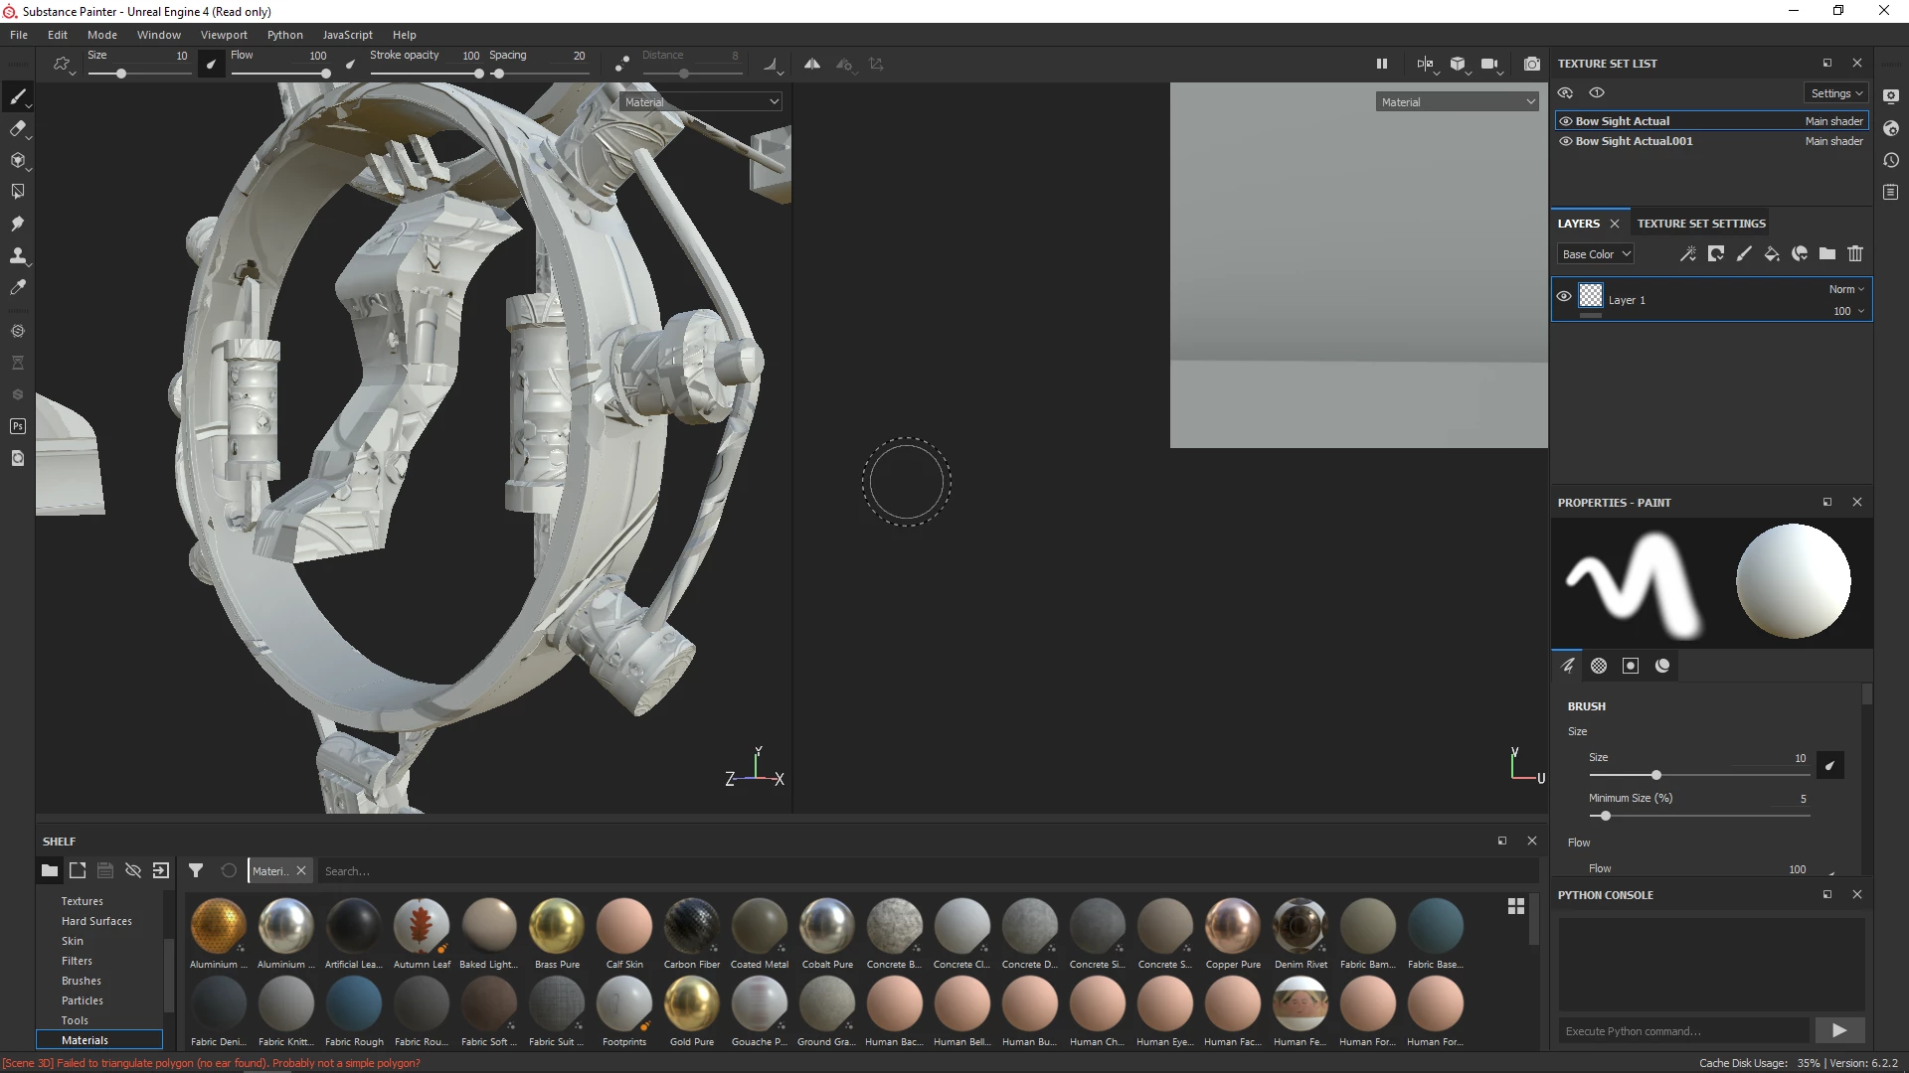Click the Brass Pure material thumbnail

point(557,925)
